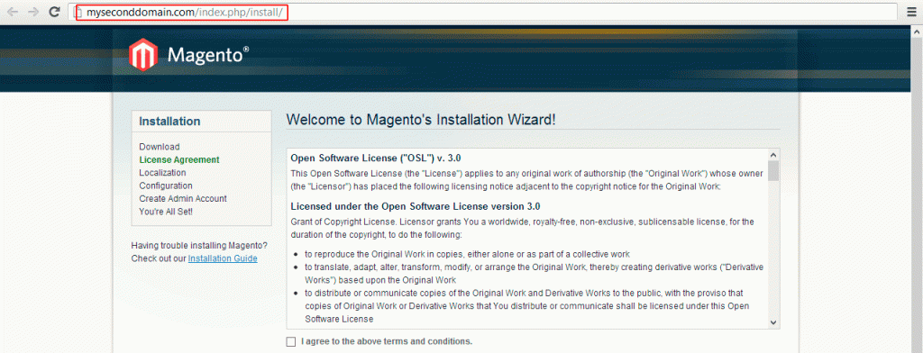Viewport: 923px width, 353px height.
Task: Select the You're All Set! step
Action: 166,212
